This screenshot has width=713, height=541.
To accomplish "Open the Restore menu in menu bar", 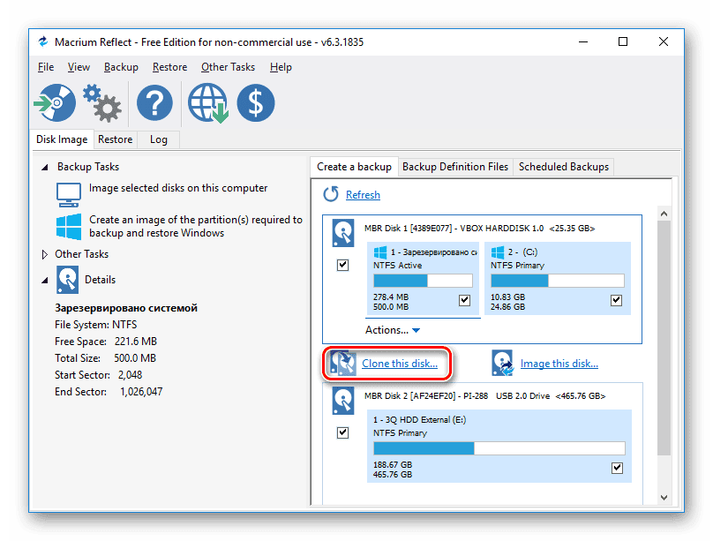I will point(169,67).
